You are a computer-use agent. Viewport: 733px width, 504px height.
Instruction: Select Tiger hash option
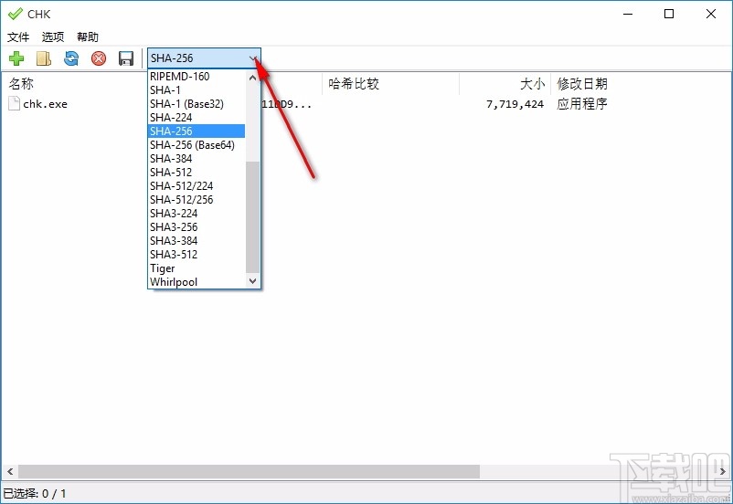coord(197,268)
